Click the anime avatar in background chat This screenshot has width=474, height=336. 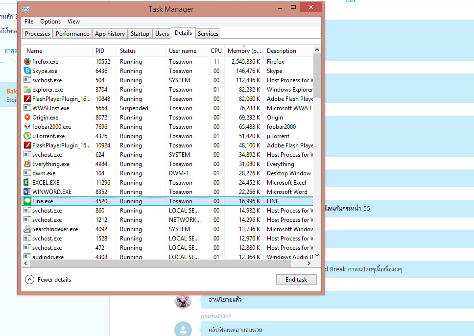coord(183,300)
